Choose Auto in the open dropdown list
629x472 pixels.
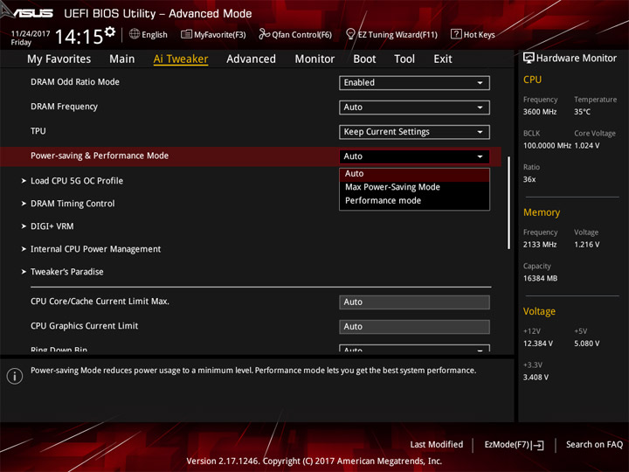[414, 174]
